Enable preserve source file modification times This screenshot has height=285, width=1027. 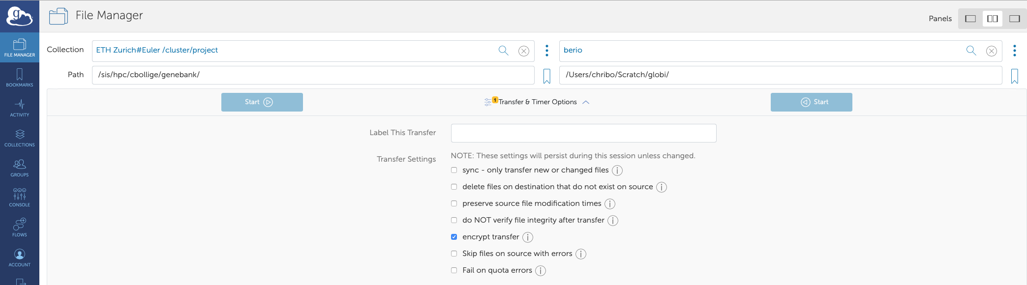point(454,203)
